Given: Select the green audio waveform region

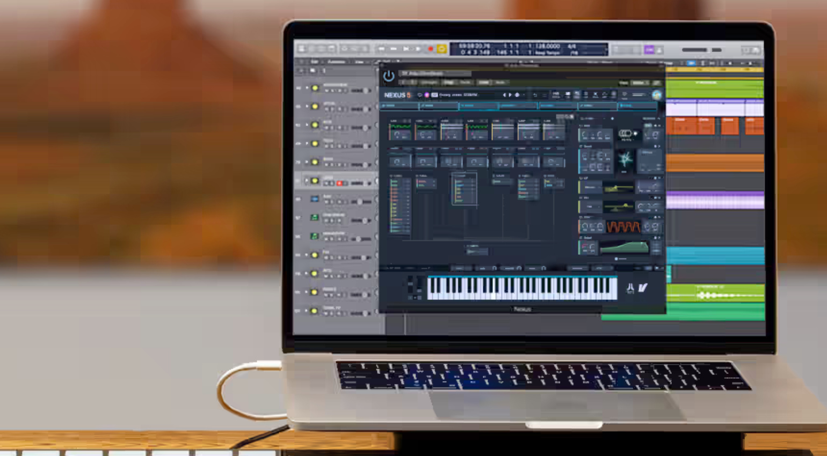Looking at the screenshot, I should pyautogui.click(x=715, y=293).
